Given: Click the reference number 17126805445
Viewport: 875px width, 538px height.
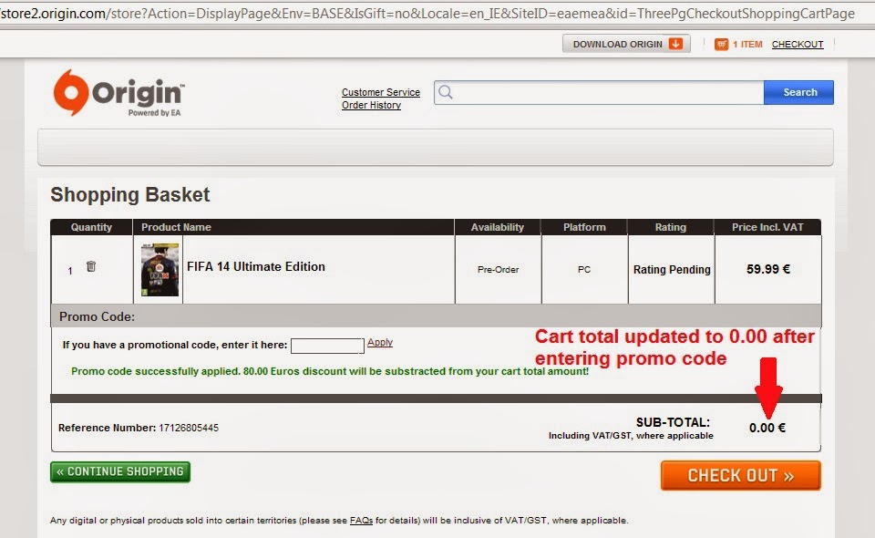Looking at the screenshot, I should click(x=189, y=428).
